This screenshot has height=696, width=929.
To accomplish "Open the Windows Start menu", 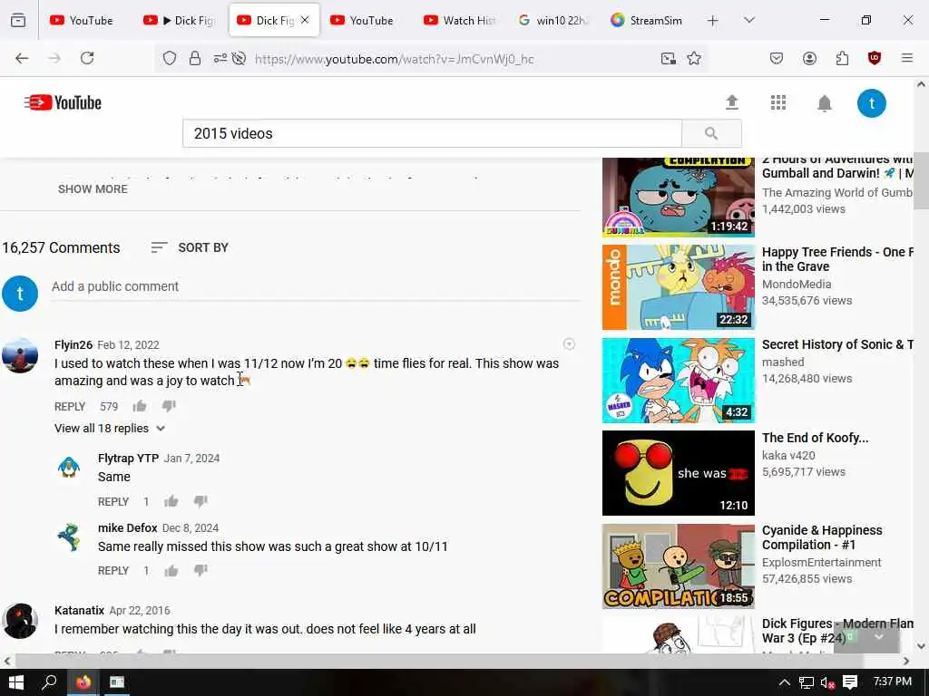I will [x=16, y=682].
